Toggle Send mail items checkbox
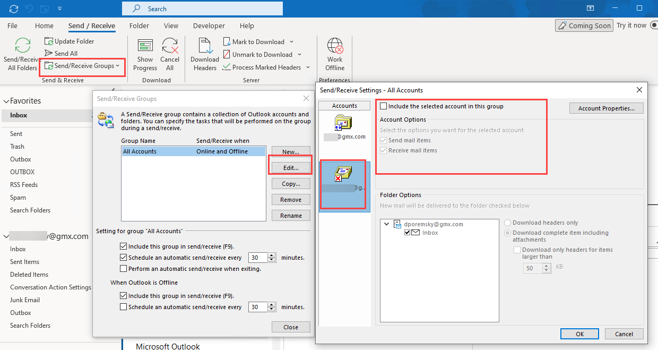The width and height of the screenshot is (658, 350). coord(384,140)
